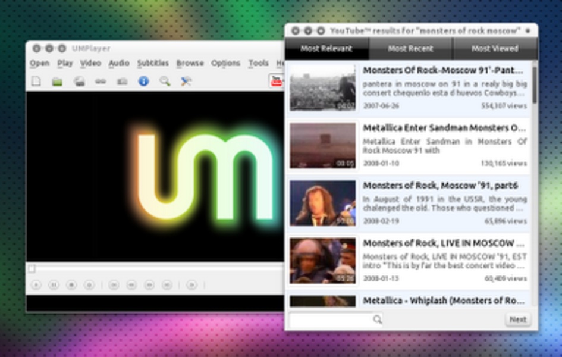Open the Metallica Whiplash thumbnail
562x357 pixels.
pos(322,301)
